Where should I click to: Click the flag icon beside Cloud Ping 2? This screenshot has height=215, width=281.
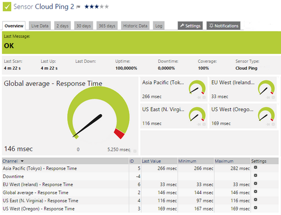pos(78,7)
